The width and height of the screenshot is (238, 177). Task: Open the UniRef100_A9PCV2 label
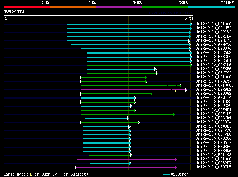pos(213,32)
